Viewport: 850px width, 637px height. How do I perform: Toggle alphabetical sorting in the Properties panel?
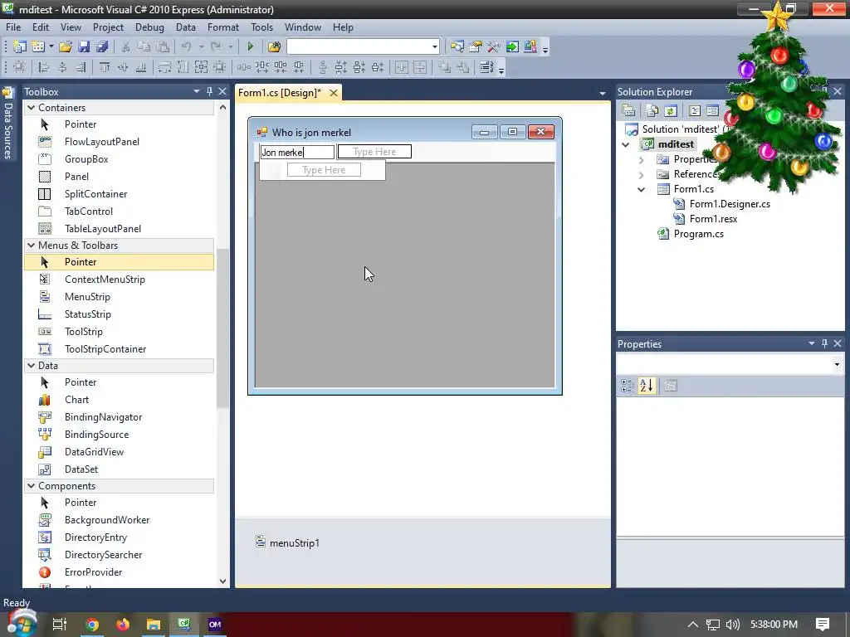646,386
